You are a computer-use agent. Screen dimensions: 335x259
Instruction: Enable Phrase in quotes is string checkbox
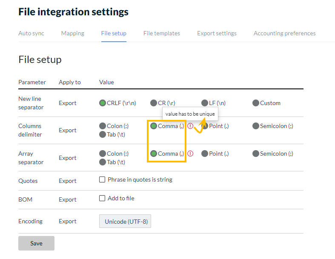click(102, 179)
